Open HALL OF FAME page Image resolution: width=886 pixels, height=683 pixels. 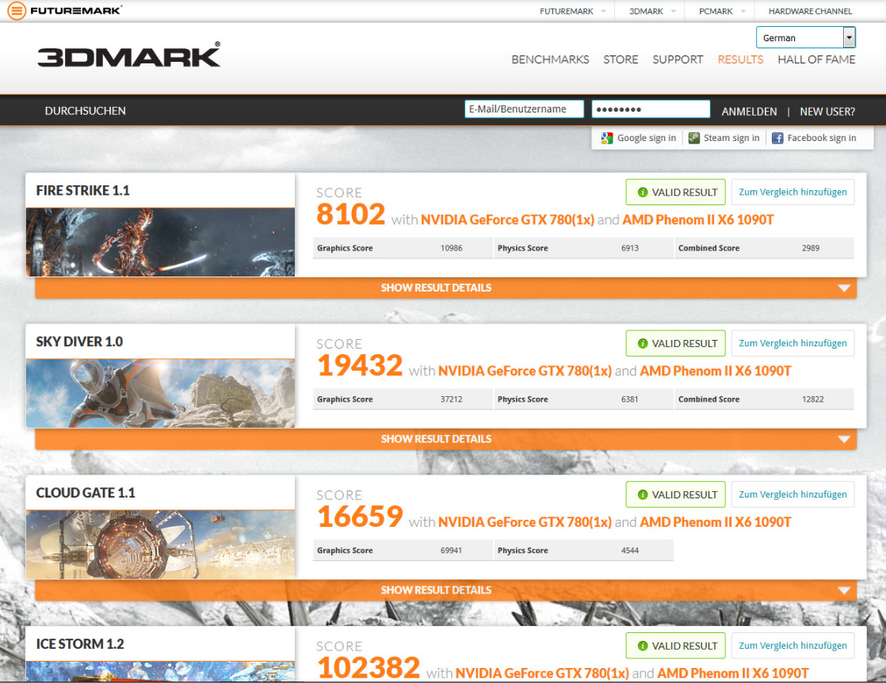coord(816,59)
